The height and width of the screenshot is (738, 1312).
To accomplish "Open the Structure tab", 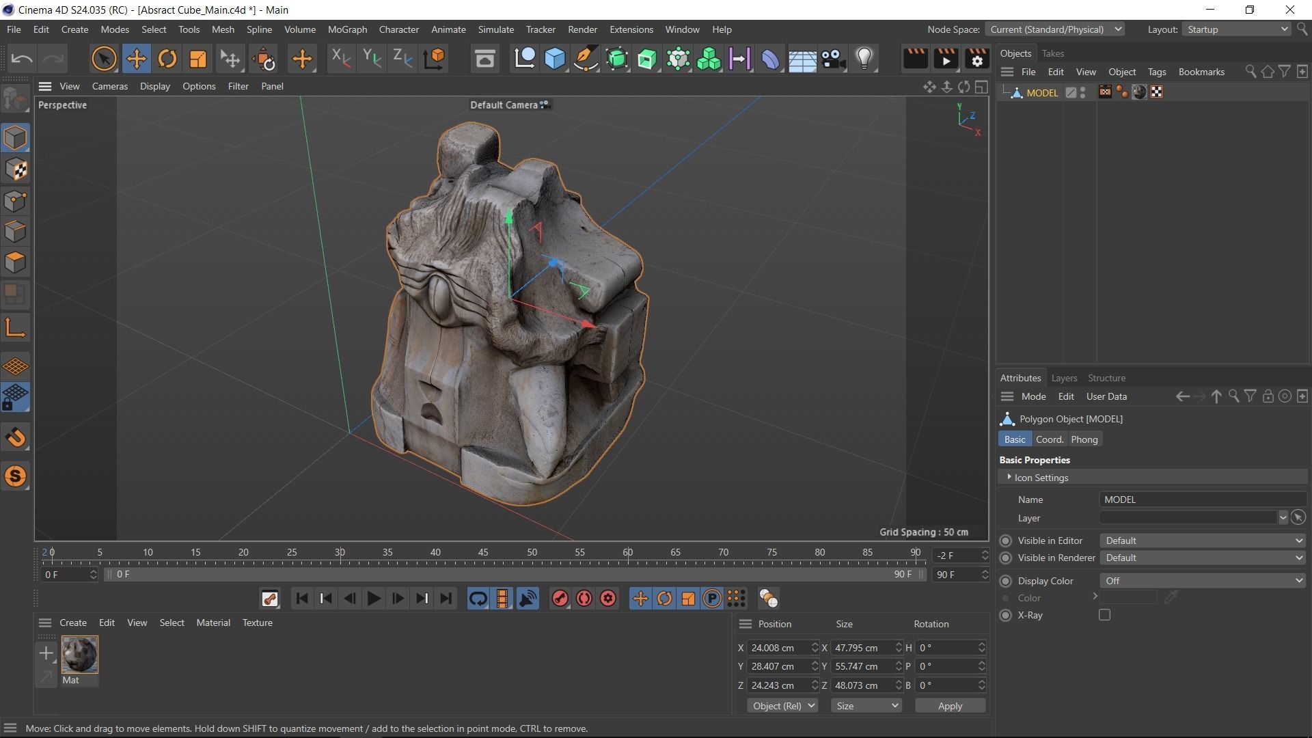I will point(1106,378).
